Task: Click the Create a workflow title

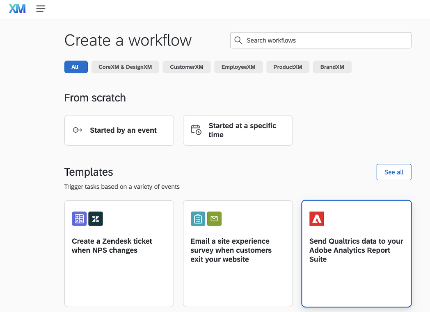Action: tap(128, 41)
